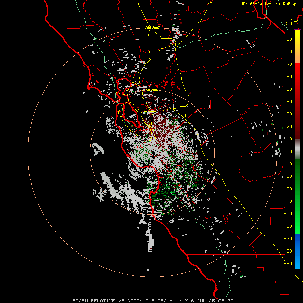Click the -50 value on velocity scale
This screenshot has height=303, width=303.
(x=288, y=214)
